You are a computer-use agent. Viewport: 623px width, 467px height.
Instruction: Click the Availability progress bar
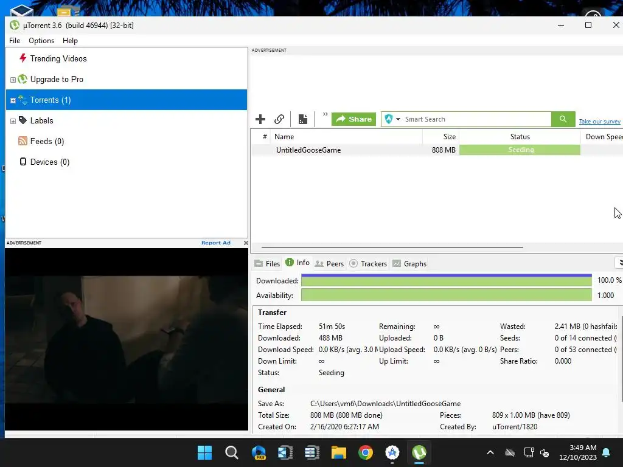446,295
